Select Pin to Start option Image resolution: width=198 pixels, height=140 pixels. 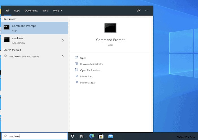click(86, 76)
